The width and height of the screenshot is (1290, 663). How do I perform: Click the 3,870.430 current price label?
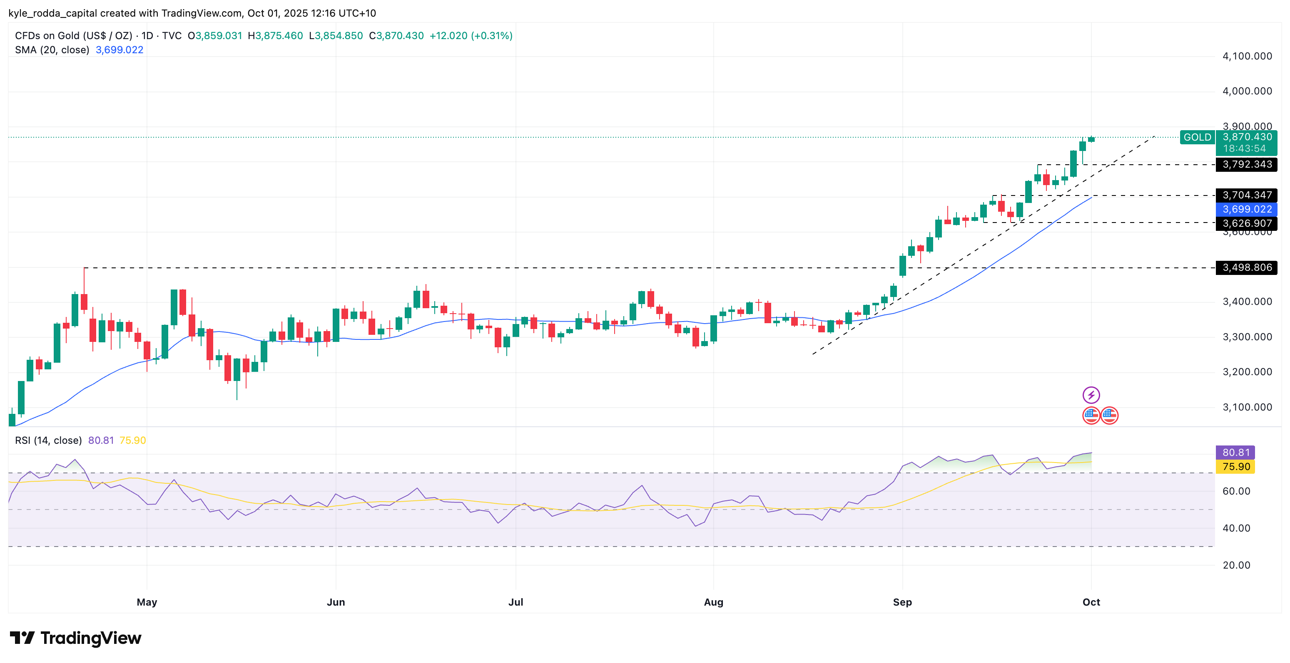coord(1247,137)
